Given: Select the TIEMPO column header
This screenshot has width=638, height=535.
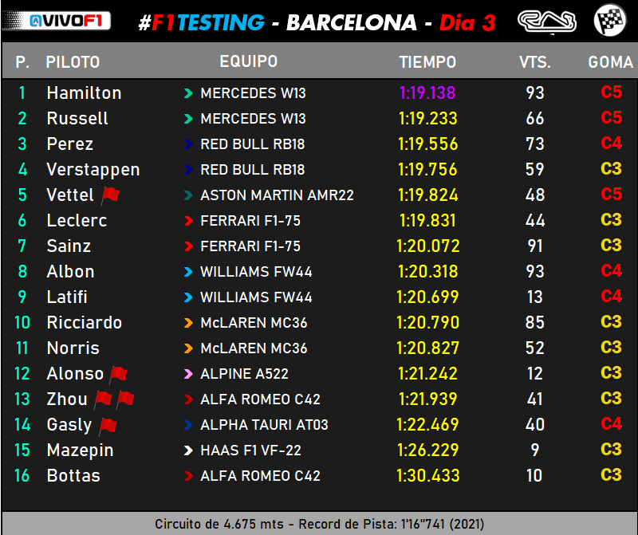Looking at the screenshot, I should click(x=427, y=62).
